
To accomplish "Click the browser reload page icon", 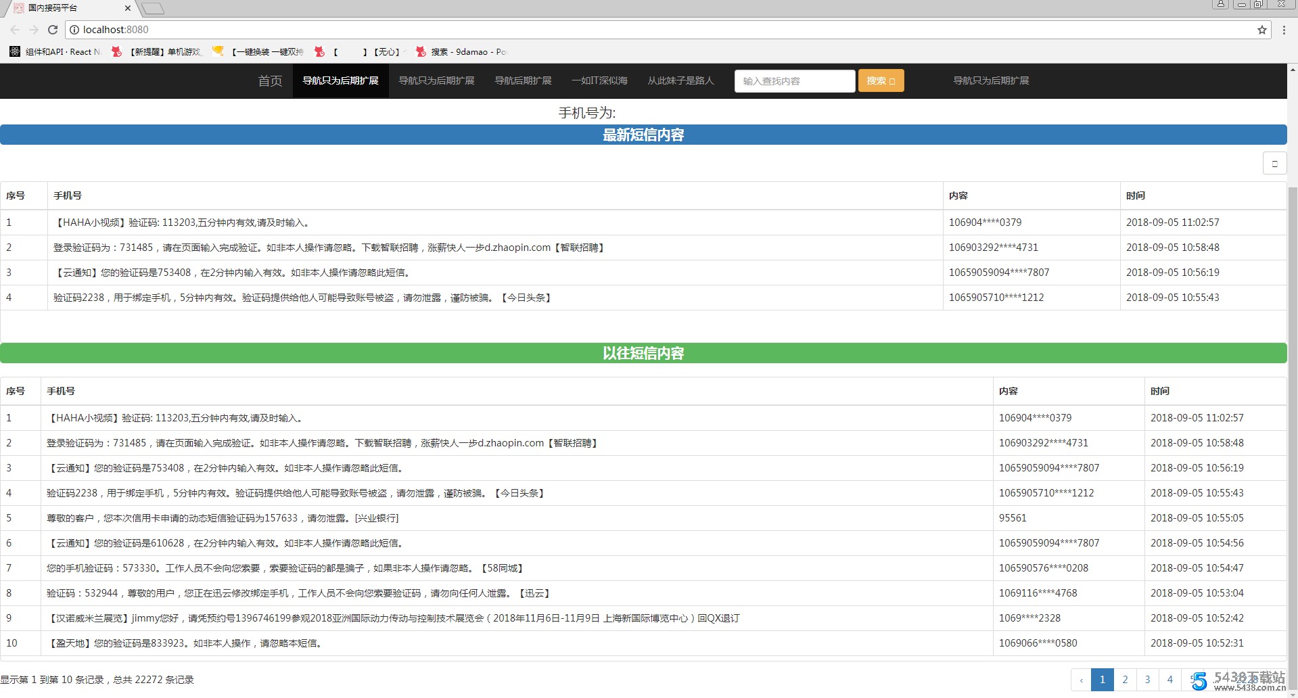I will click(53, 30).
